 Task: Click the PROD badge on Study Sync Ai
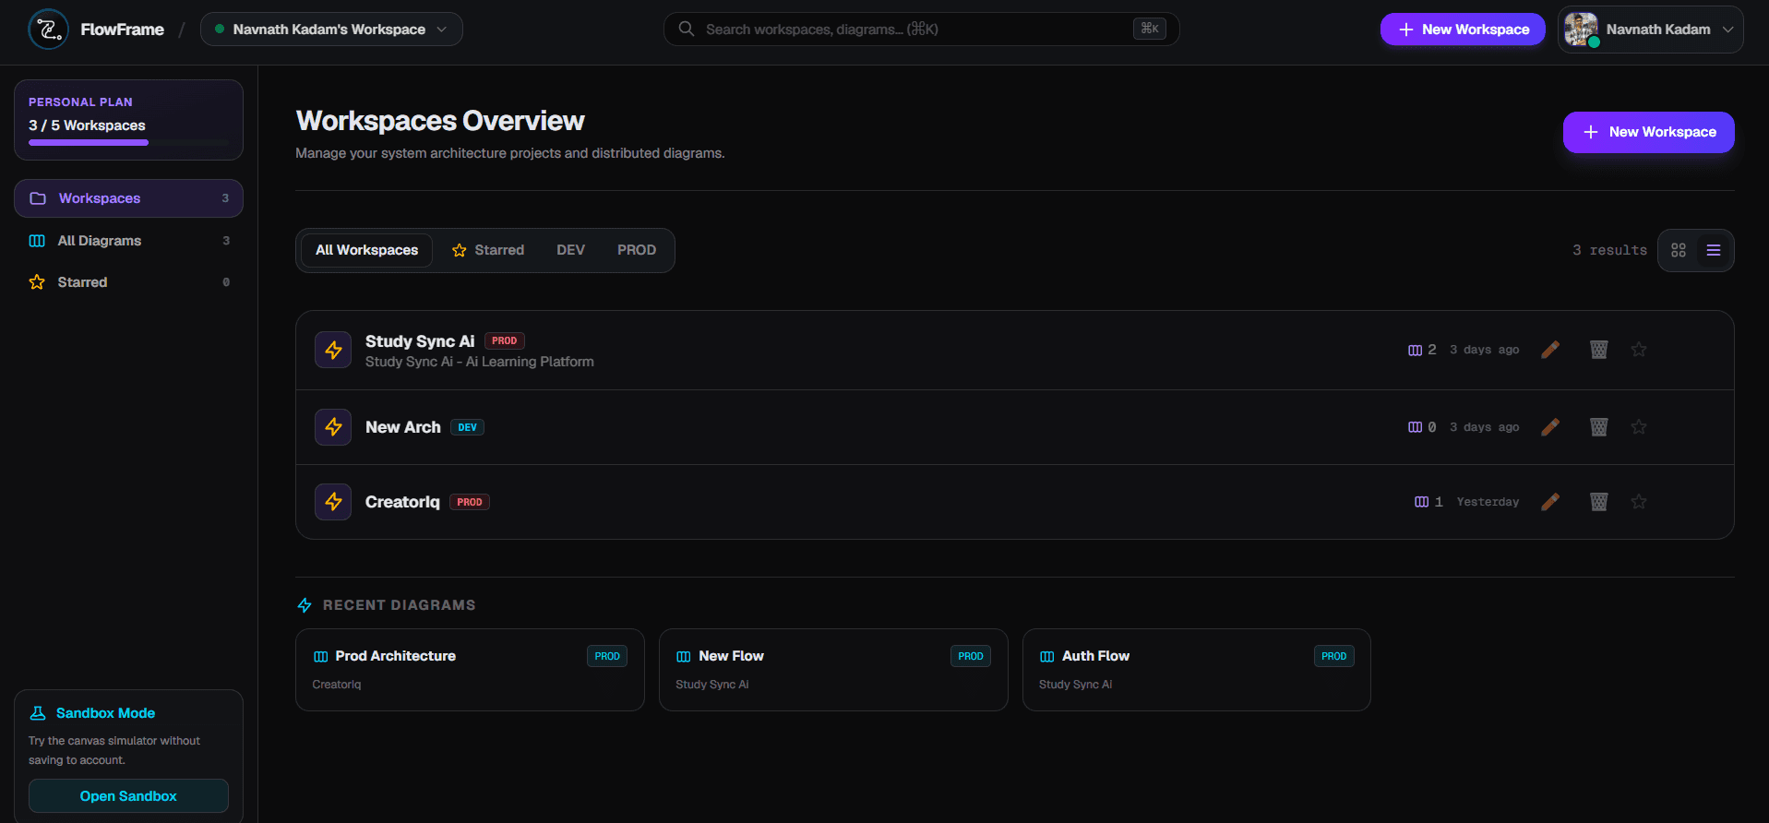point(505,340)
